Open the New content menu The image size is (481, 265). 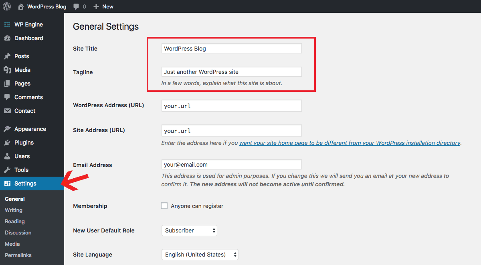coord(103,6)
